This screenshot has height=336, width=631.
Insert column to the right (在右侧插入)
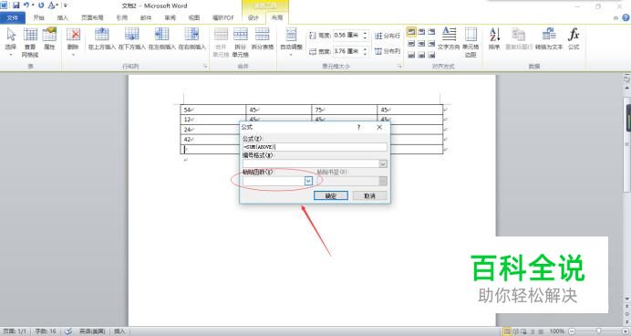click(x=192, y=38)
